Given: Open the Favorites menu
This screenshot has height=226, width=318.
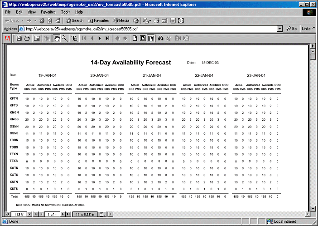Looking at the screenshot, I should [48, 12].
